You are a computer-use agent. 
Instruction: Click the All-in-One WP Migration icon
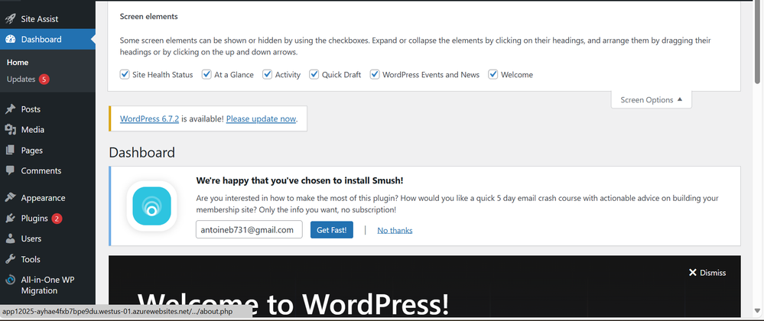tap(10, 280)
